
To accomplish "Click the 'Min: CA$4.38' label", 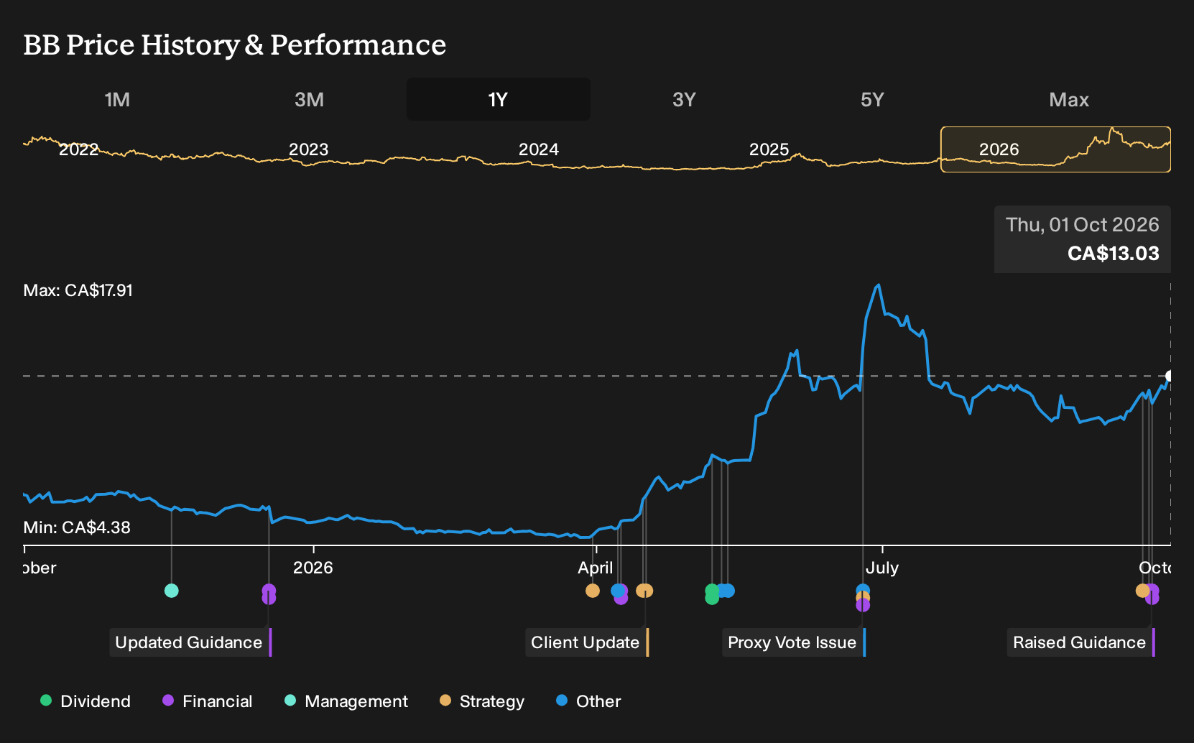I will click(x=77, y=527).
